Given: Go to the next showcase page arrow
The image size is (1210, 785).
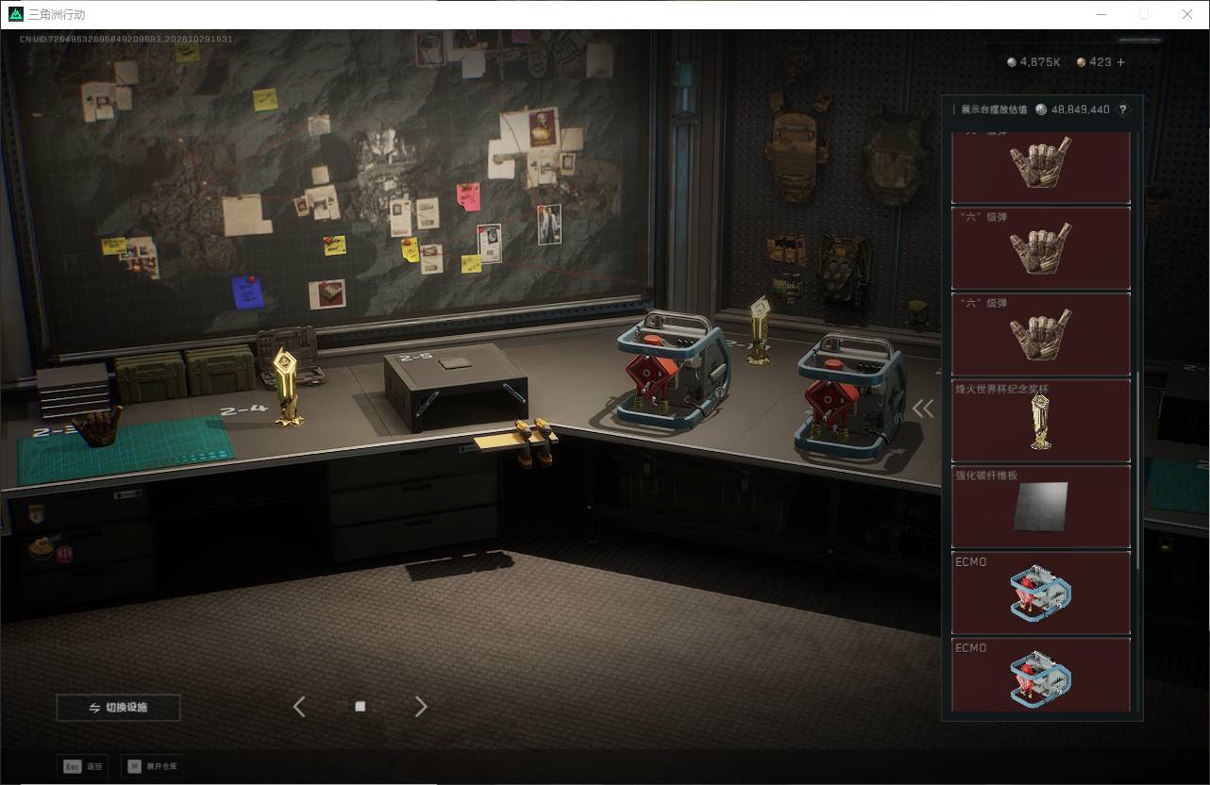Looking at the screenshot, I should point(421,706).
